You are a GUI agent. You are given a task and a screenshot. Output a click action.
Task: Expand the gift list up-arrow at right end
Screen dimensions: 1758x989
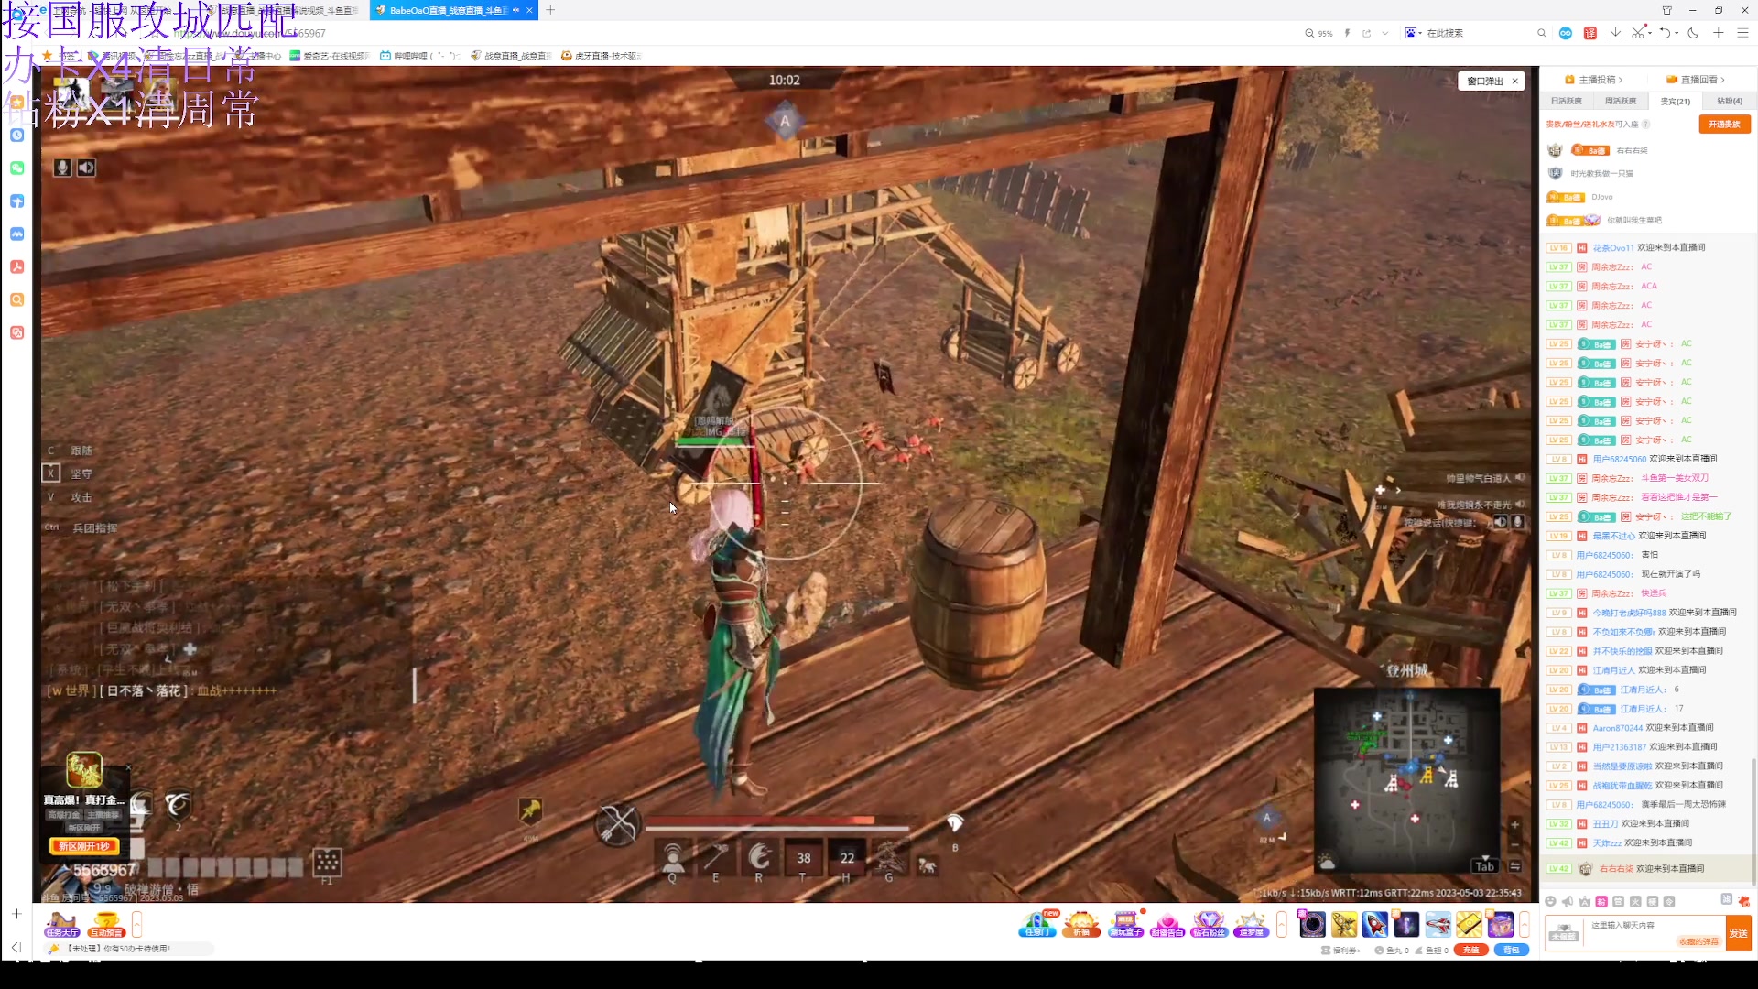(x=1525, y=924)
